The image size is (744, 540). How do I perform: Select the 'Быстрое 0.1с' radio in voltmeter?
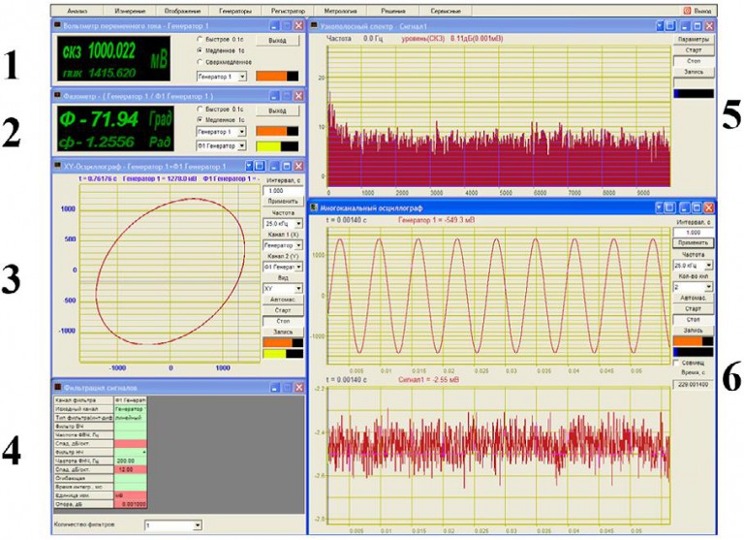pos(200,39)
